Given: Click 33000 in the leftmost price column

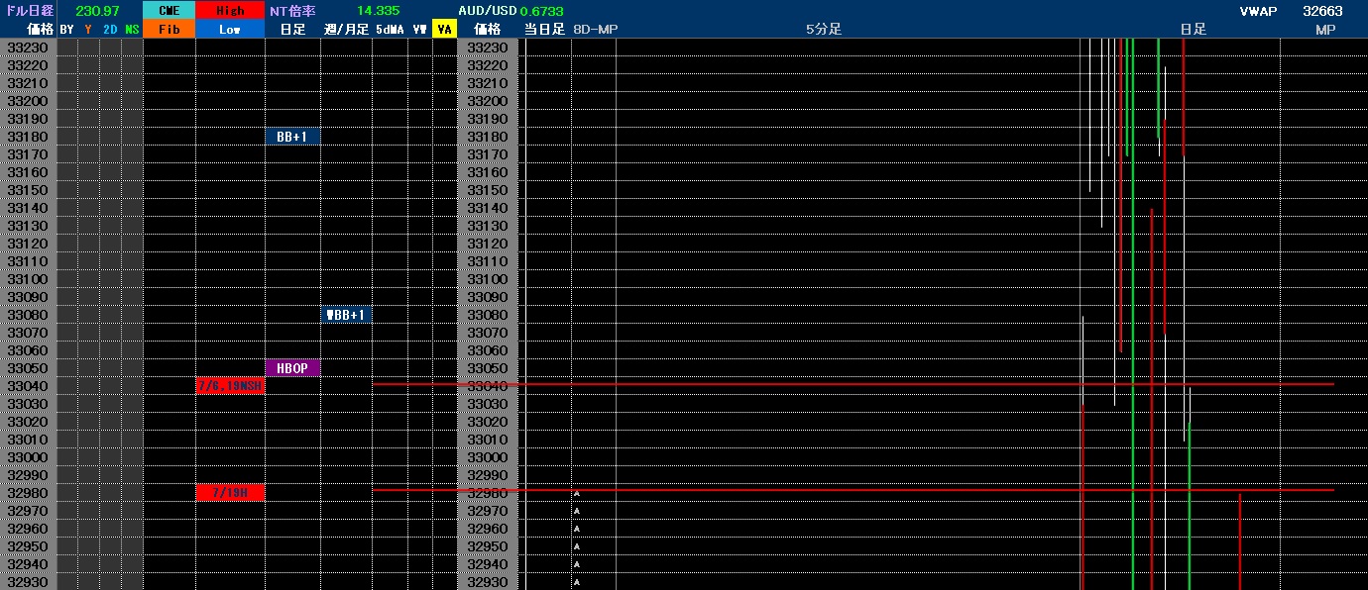Looking at the screenshot, I should tap(28, 457).
